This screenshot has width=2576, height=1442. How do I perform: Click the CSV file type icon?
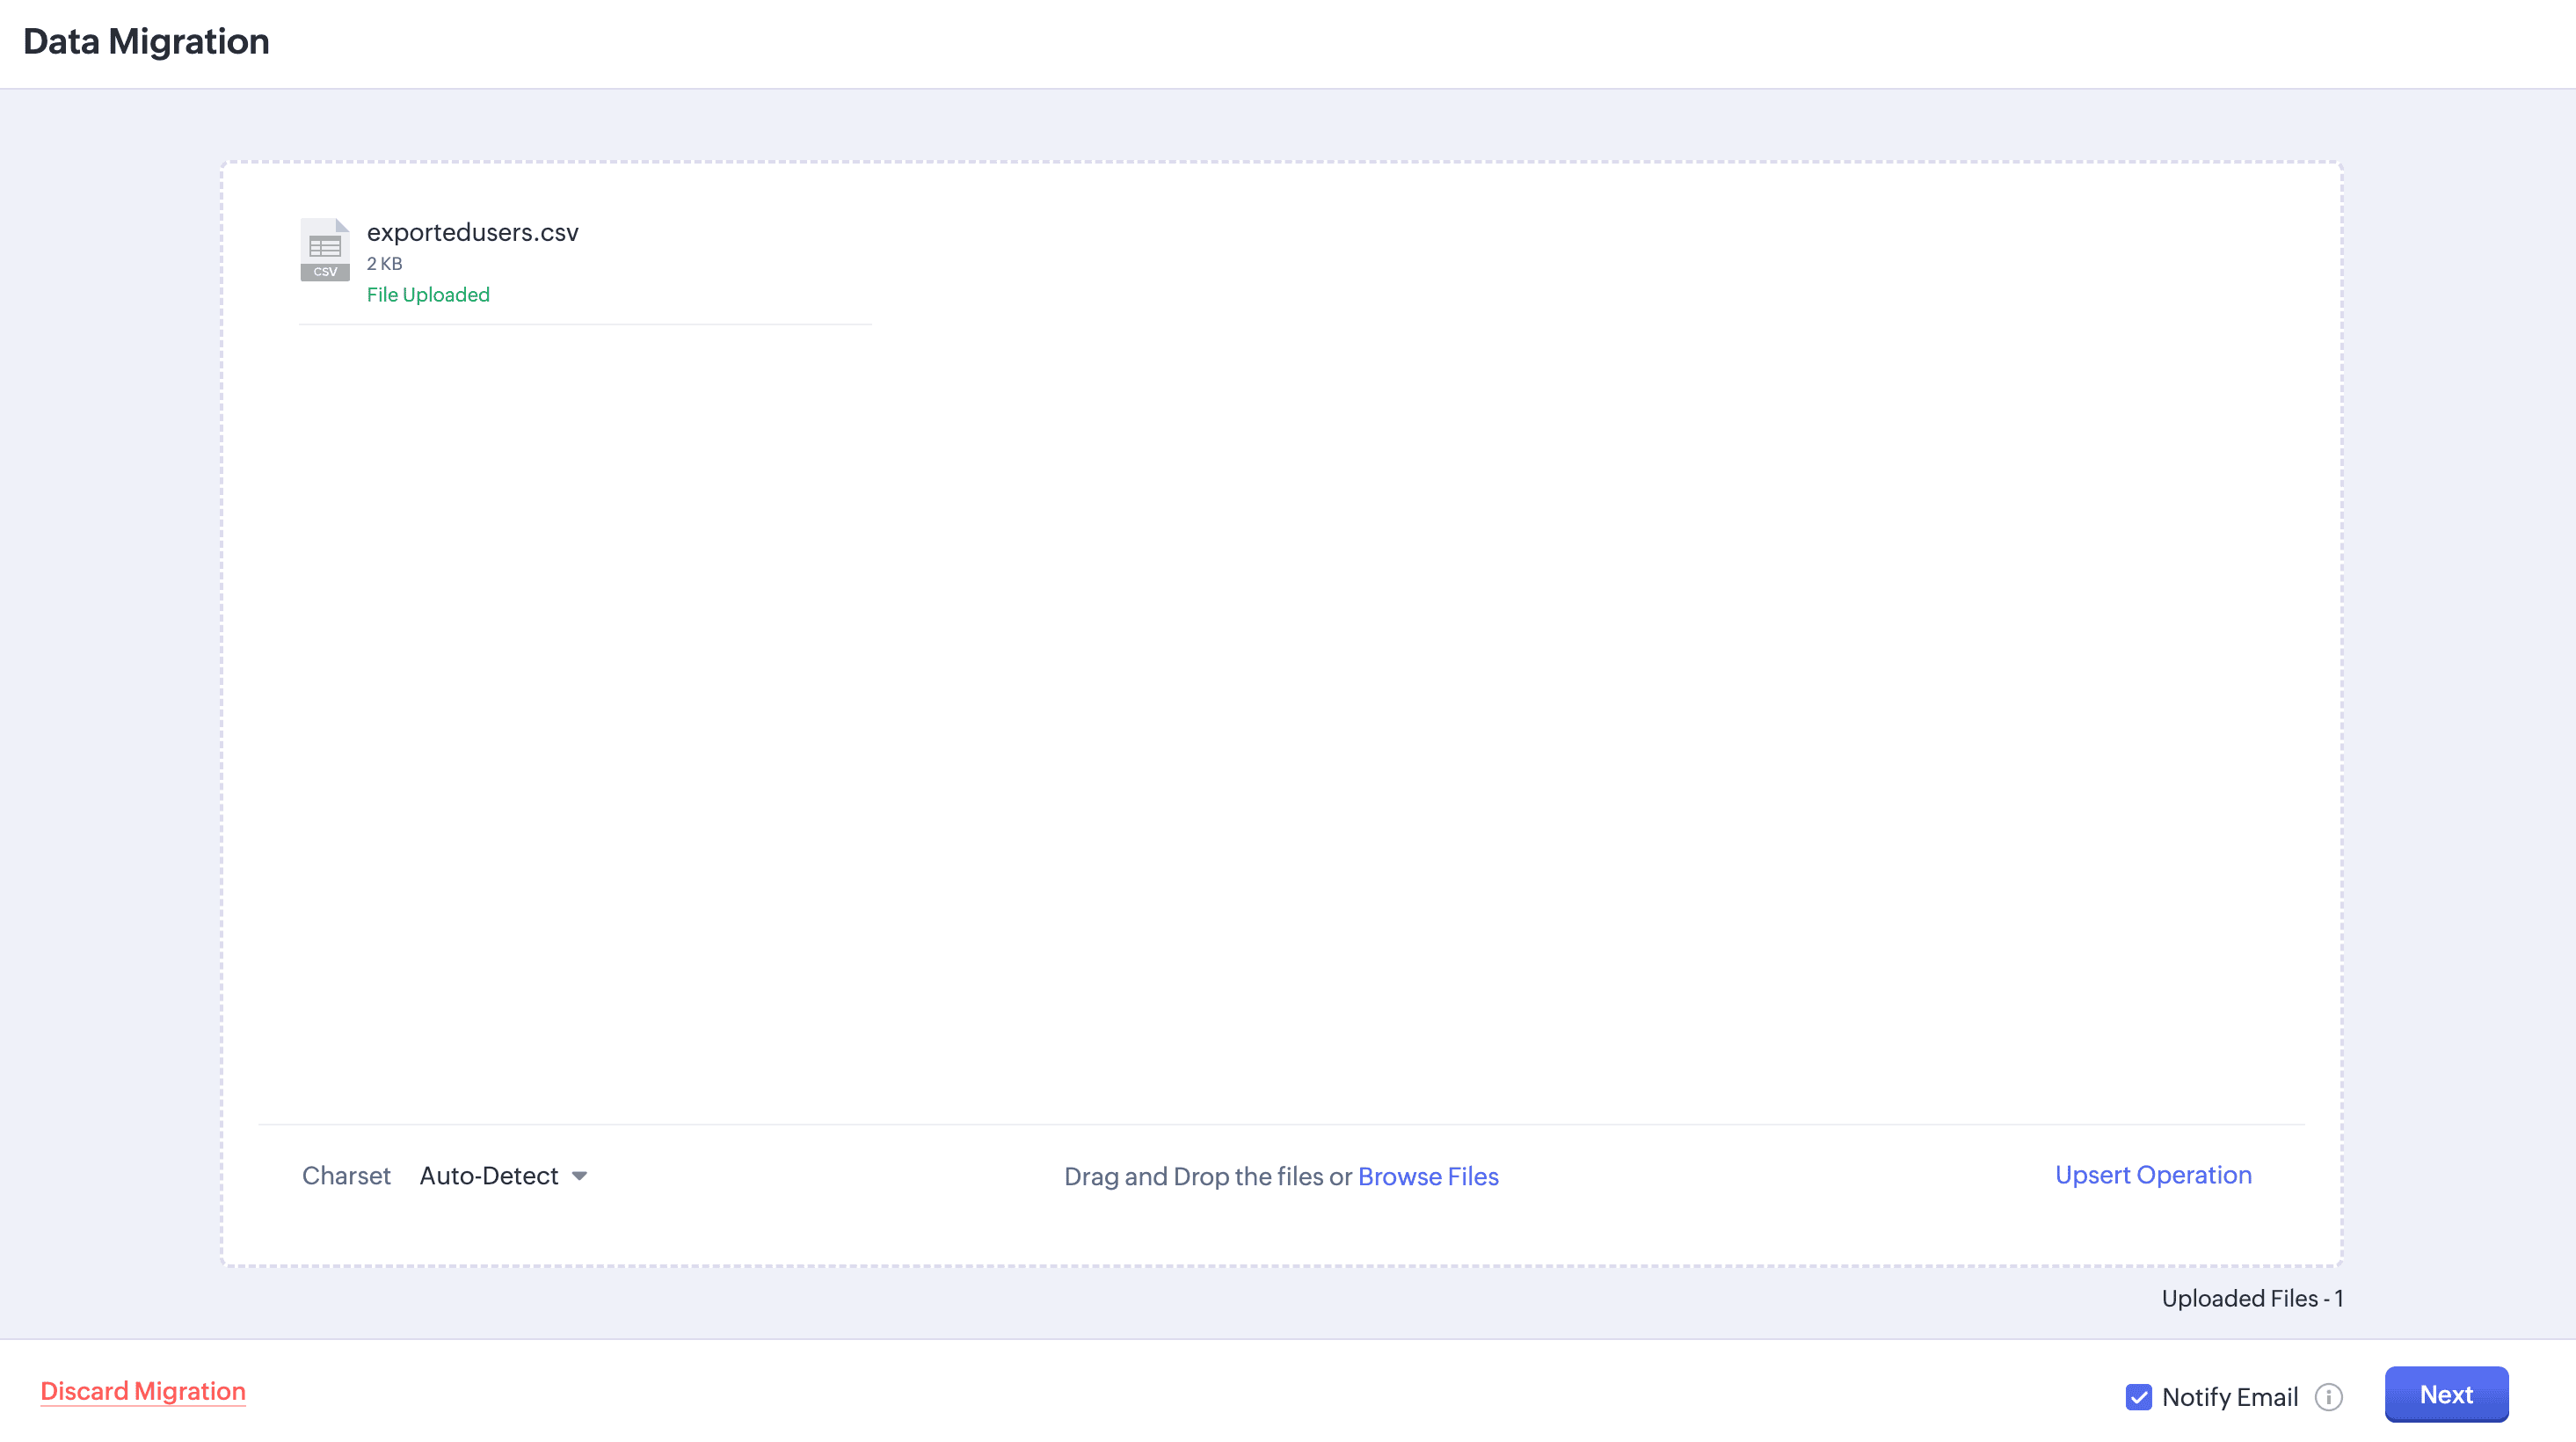click(x=325, y=250)
